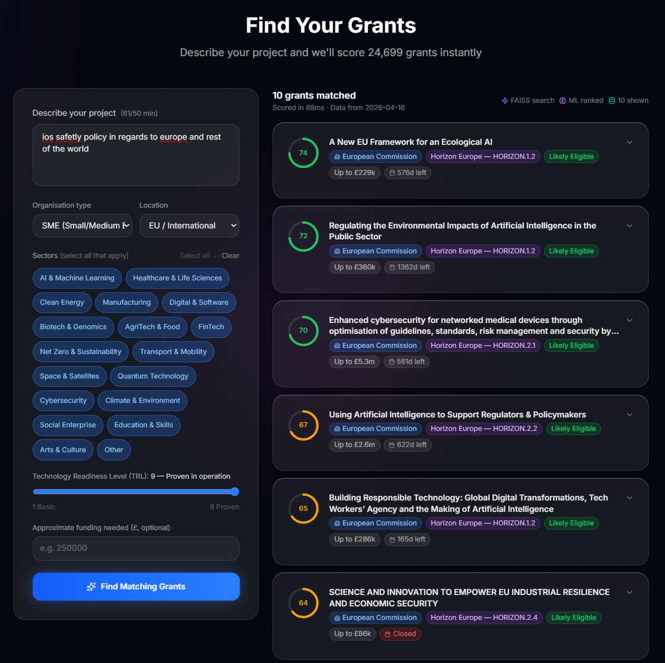Toggle the Cybersecurity sector pill

tap(63, 400)
